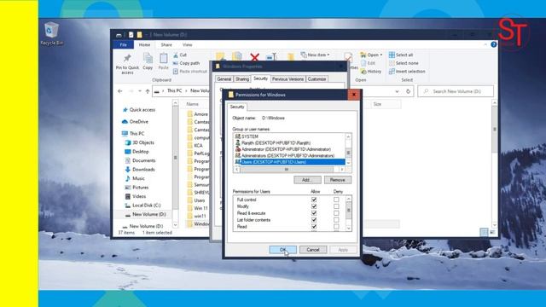Click the red X Delete icon
546x307 pixels.
[x=255, y=57]
